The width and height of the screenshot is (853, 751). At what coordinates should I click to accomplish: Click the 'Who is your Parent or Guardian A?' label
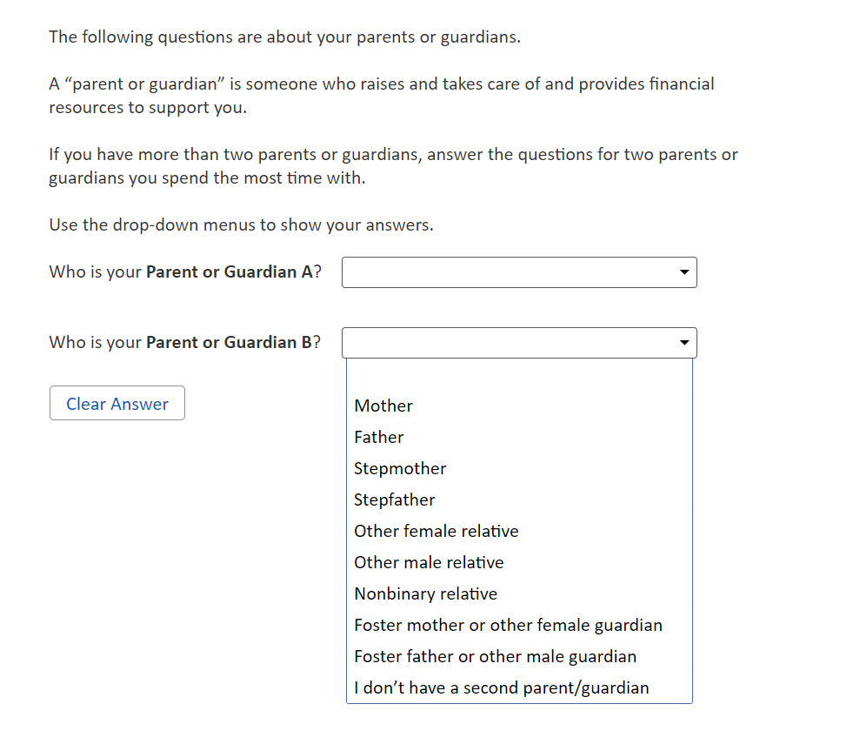[185, 272]
